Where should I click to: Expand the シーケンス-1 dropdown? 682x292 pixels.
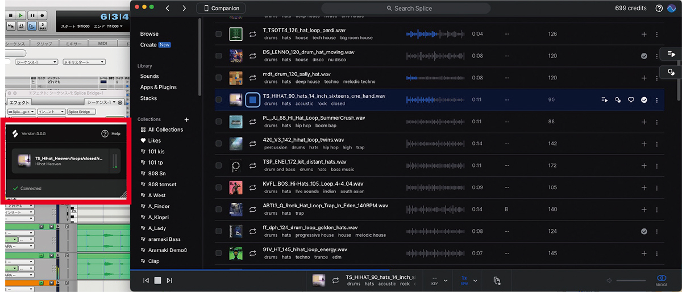coord(35,62)
